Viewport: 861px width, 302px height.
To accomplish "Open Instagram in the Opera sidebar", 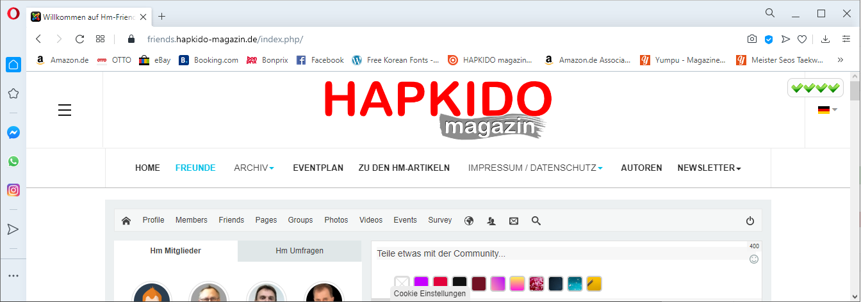I will (13, 190).
